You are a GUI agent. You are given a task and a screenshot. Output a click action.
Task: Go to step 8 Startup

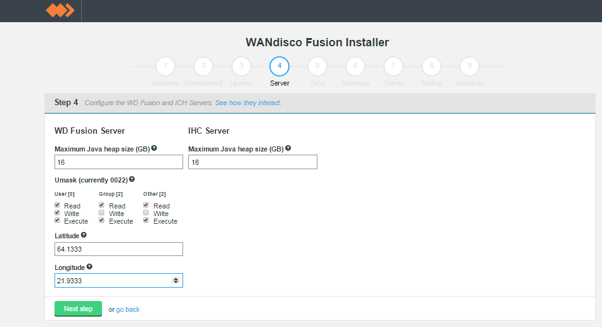pos(431,66)
